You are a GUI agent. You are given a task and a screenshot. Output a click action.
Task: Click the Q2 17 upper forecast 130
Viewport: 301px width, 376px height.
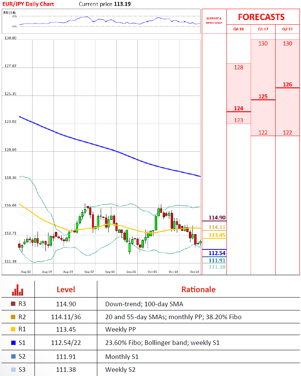pyautogui.click(x=287, y=44)
